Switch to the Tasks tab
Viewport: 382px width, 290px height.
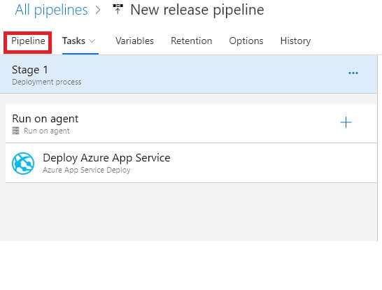point(73,41)
